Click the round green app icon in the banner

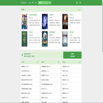pos(22,55)
